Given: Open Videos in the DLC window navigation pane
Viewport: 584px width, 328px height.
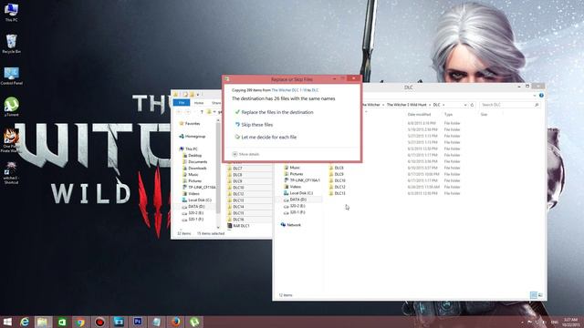Looking at the screenshot, I should 292,187.
